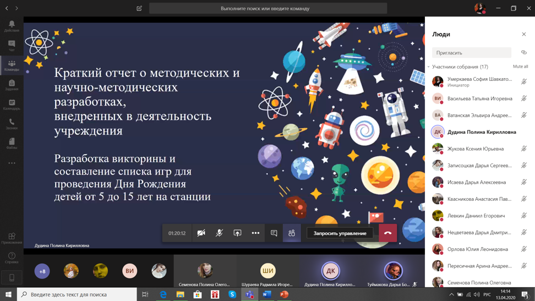Hide the participants panel via toolbar icon
This screenshot has width=535, height=301.
(292, 233)
